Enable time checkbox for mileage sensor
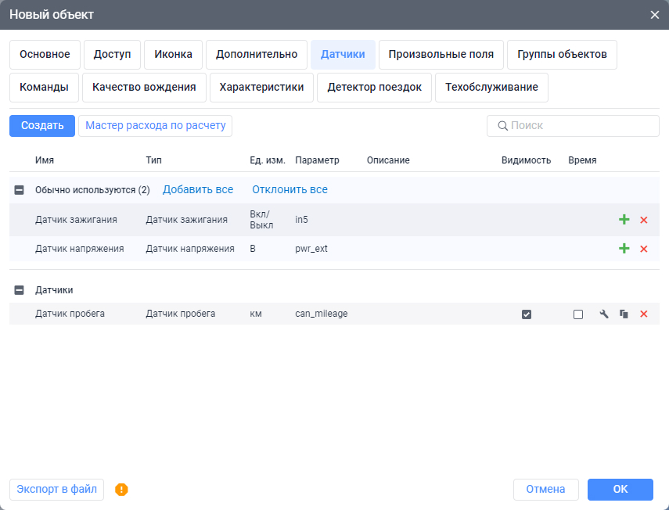The height and width of the screenshot is (510, 669). point(578,314)
